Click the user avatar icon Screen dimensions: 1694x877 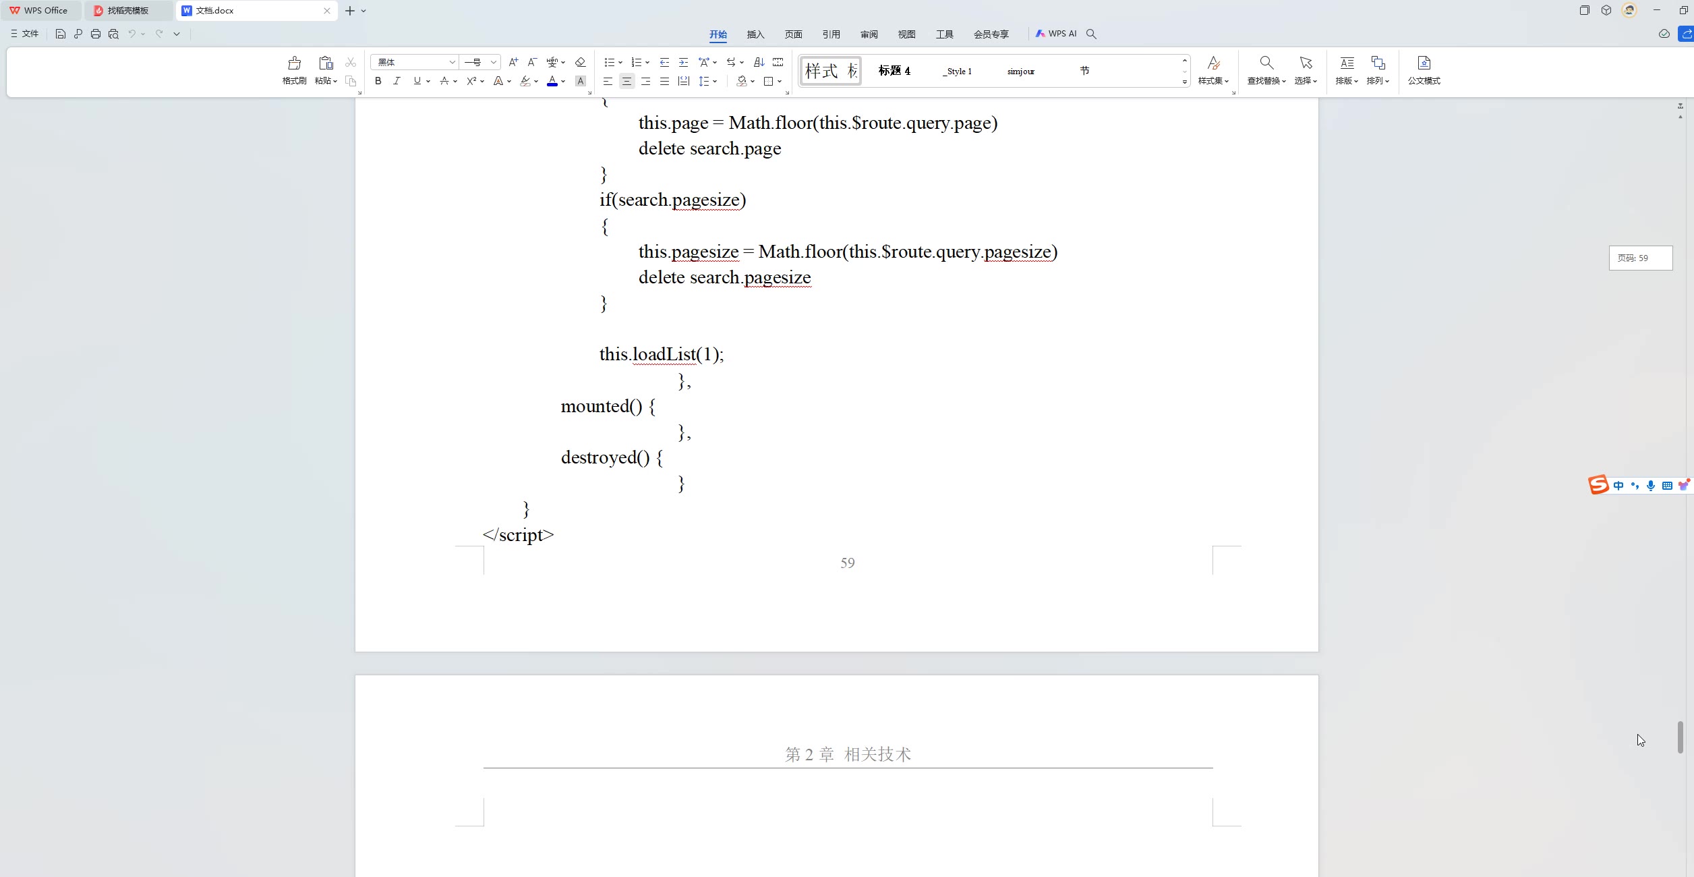coord(1629,10)
